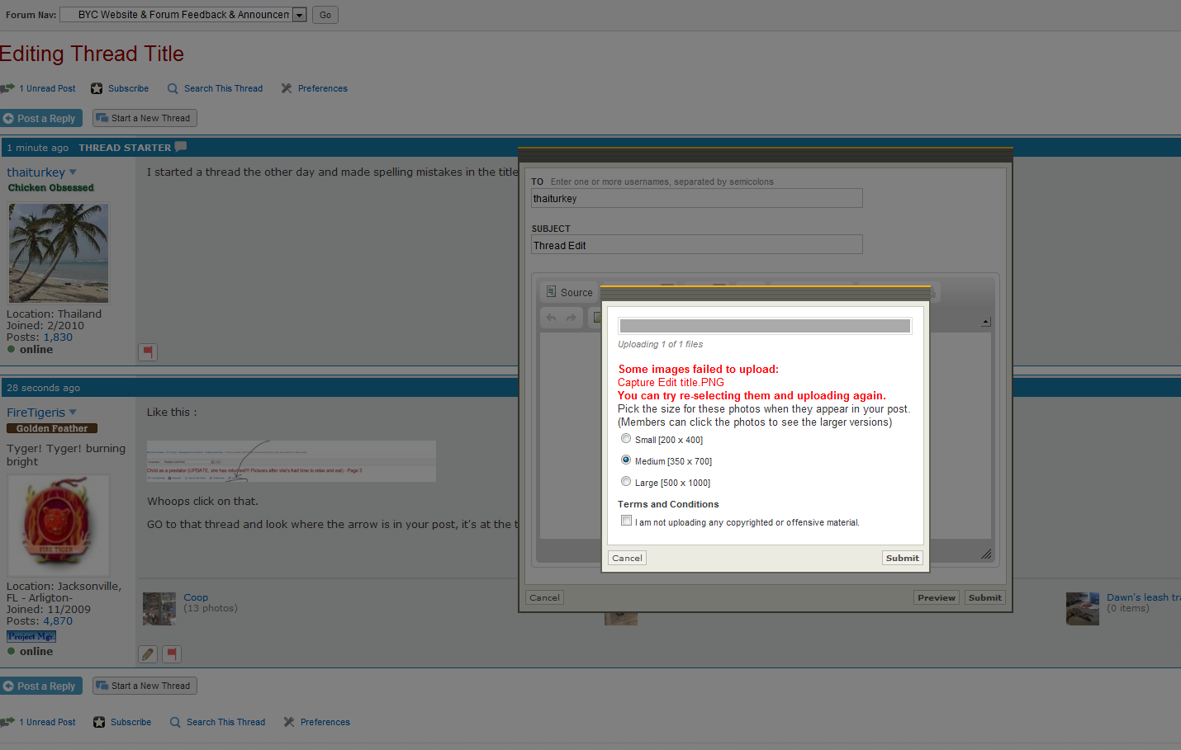This screenshot has width=1181, height=750.
Task: Select the Small [200 x 400] size
Action: click(626, 439)
